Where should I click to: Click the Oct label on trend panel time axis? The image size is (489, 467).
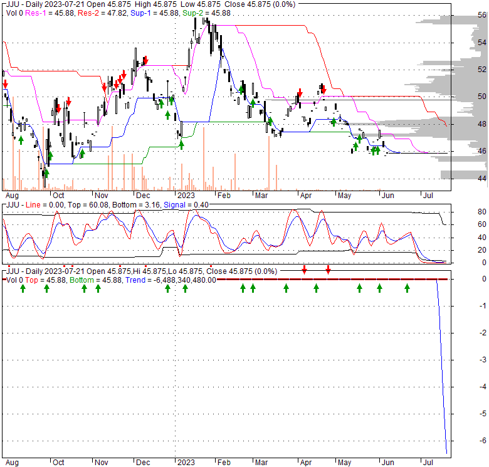(58, 463)
